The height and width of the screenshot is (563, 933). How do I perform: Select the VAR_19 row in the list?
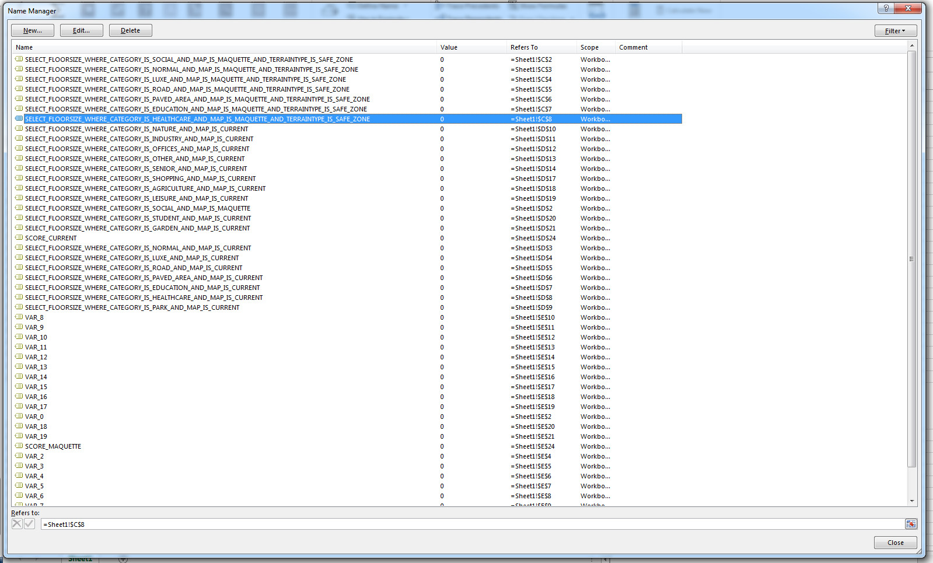point(36,436)
